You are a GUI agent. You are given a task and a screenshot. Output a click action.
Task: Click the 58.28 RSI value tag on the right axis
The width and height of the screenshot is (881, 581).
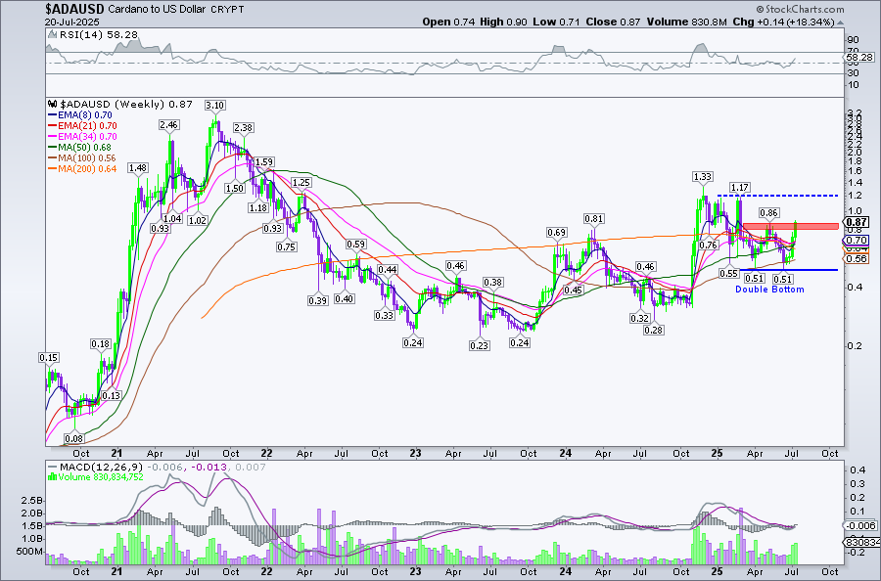[x=859, y=58]
